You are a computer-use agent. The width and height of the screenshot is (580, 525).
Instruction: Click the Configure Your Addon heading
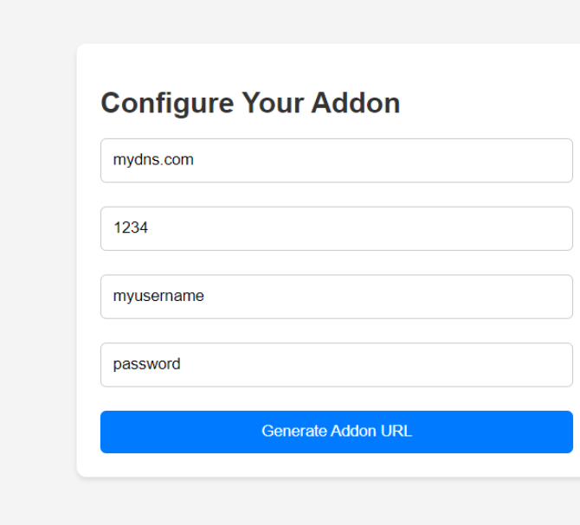250,103
